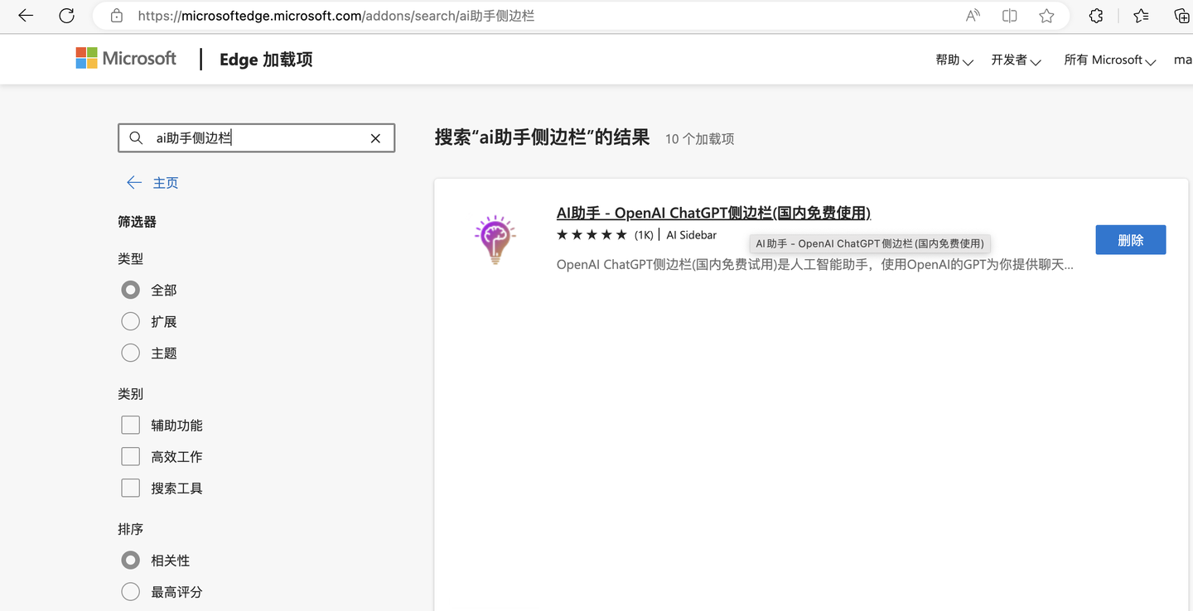
Task: Open the Collections icon in the toolbar
Action: coord(1182,16)
